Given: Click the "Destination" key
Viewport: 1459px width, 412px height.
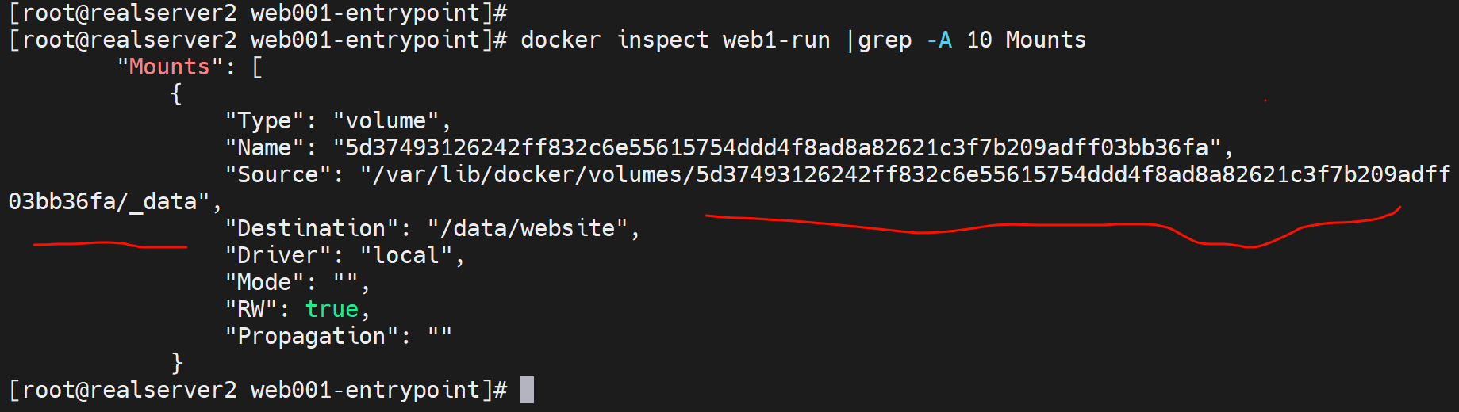Looking at the screenshot, I should pyautogui.click(x=311, y=228).
